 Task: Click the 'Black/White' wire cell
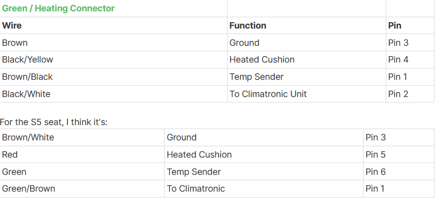click(x=26, y=94)
